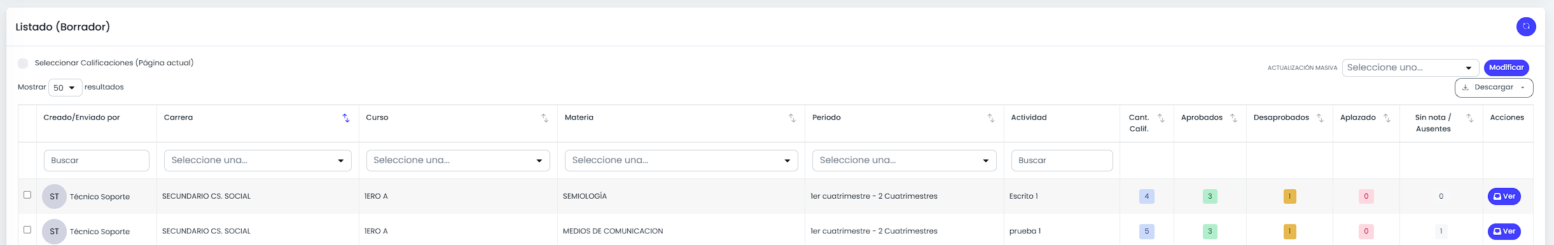
Task: Click blue badge 5 in MEDIOS row
Action: (1147, 232)
